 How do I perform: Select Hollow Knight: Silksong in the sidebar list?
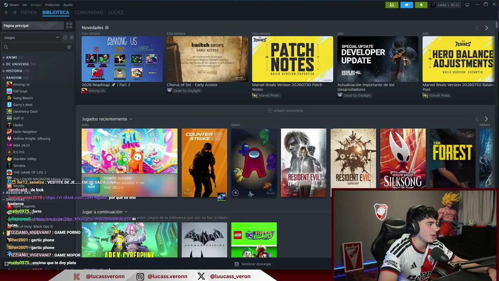coord(32,139)
